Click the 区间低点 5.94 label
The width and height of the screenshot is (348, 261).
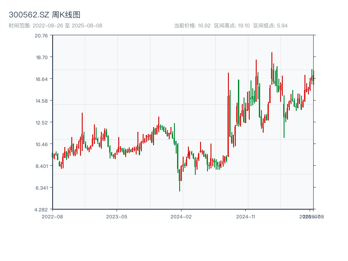[x=271, y=26]
